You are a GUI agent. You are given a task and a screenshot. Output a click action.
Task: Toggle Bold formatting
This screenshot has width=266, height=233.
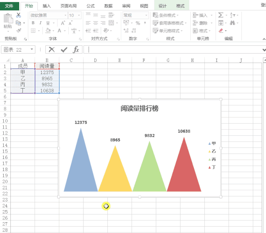click(33, 23)
